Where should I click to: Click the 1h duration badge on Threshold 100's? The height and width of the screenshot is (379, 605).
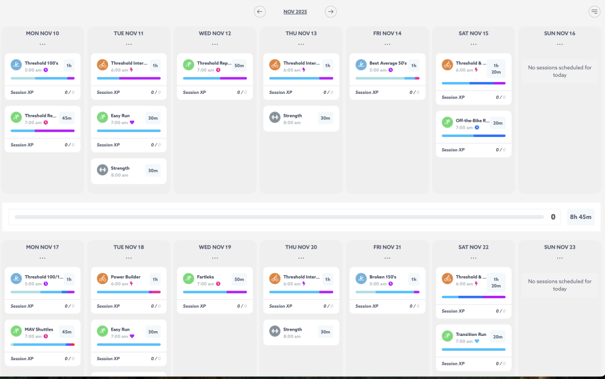coord(69,66)
